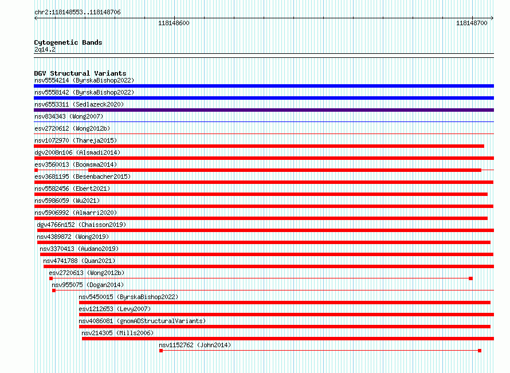
Task: Click the nsv4389872 (Wong2019) label
Action: pos(73,237)
